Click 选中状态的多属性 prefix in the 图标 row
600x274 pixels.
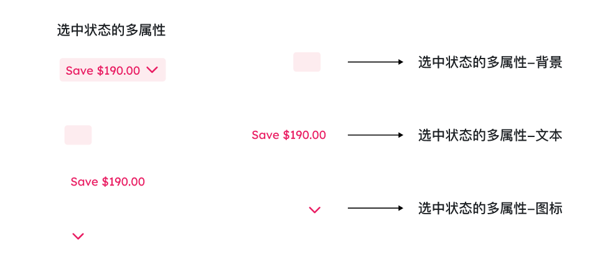pos(472,209)
